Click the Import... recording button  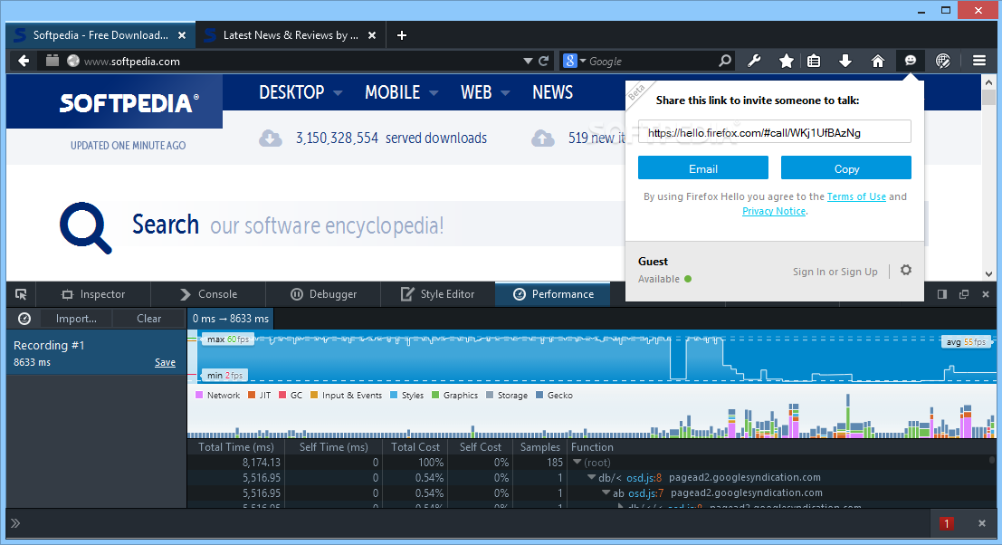76,318
